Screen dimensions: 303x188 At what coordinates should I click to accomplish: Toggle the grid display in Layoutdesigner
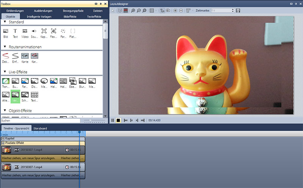click(x=152, y=11)
